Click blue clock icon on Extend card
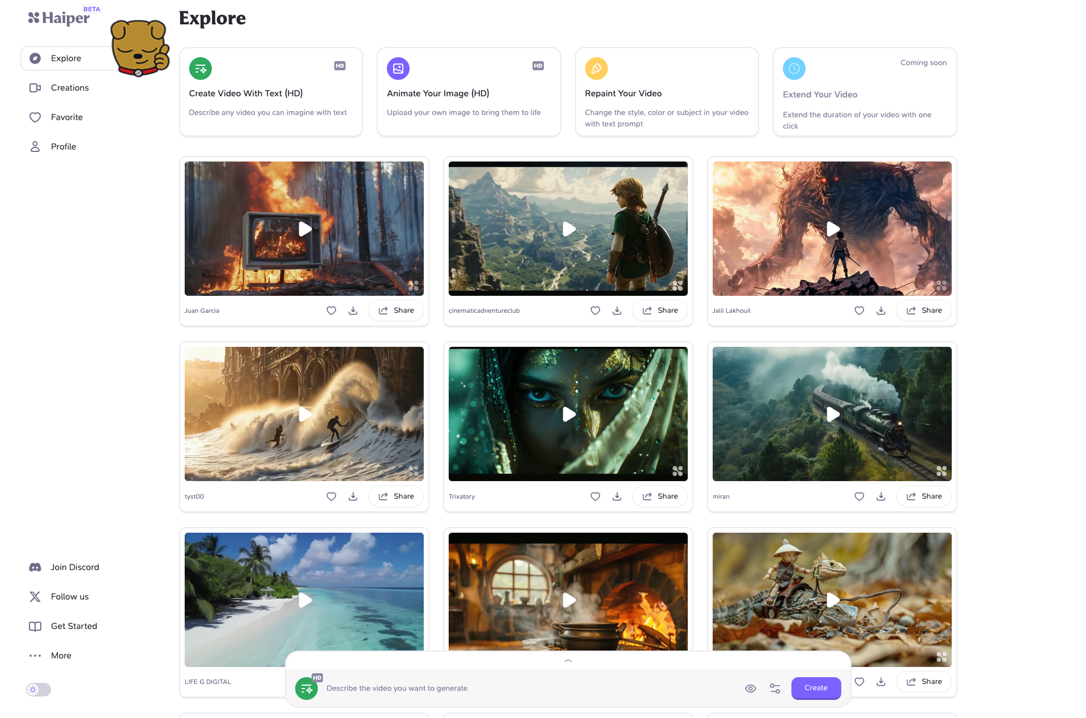1086x718 pixels. click(794, 69)
